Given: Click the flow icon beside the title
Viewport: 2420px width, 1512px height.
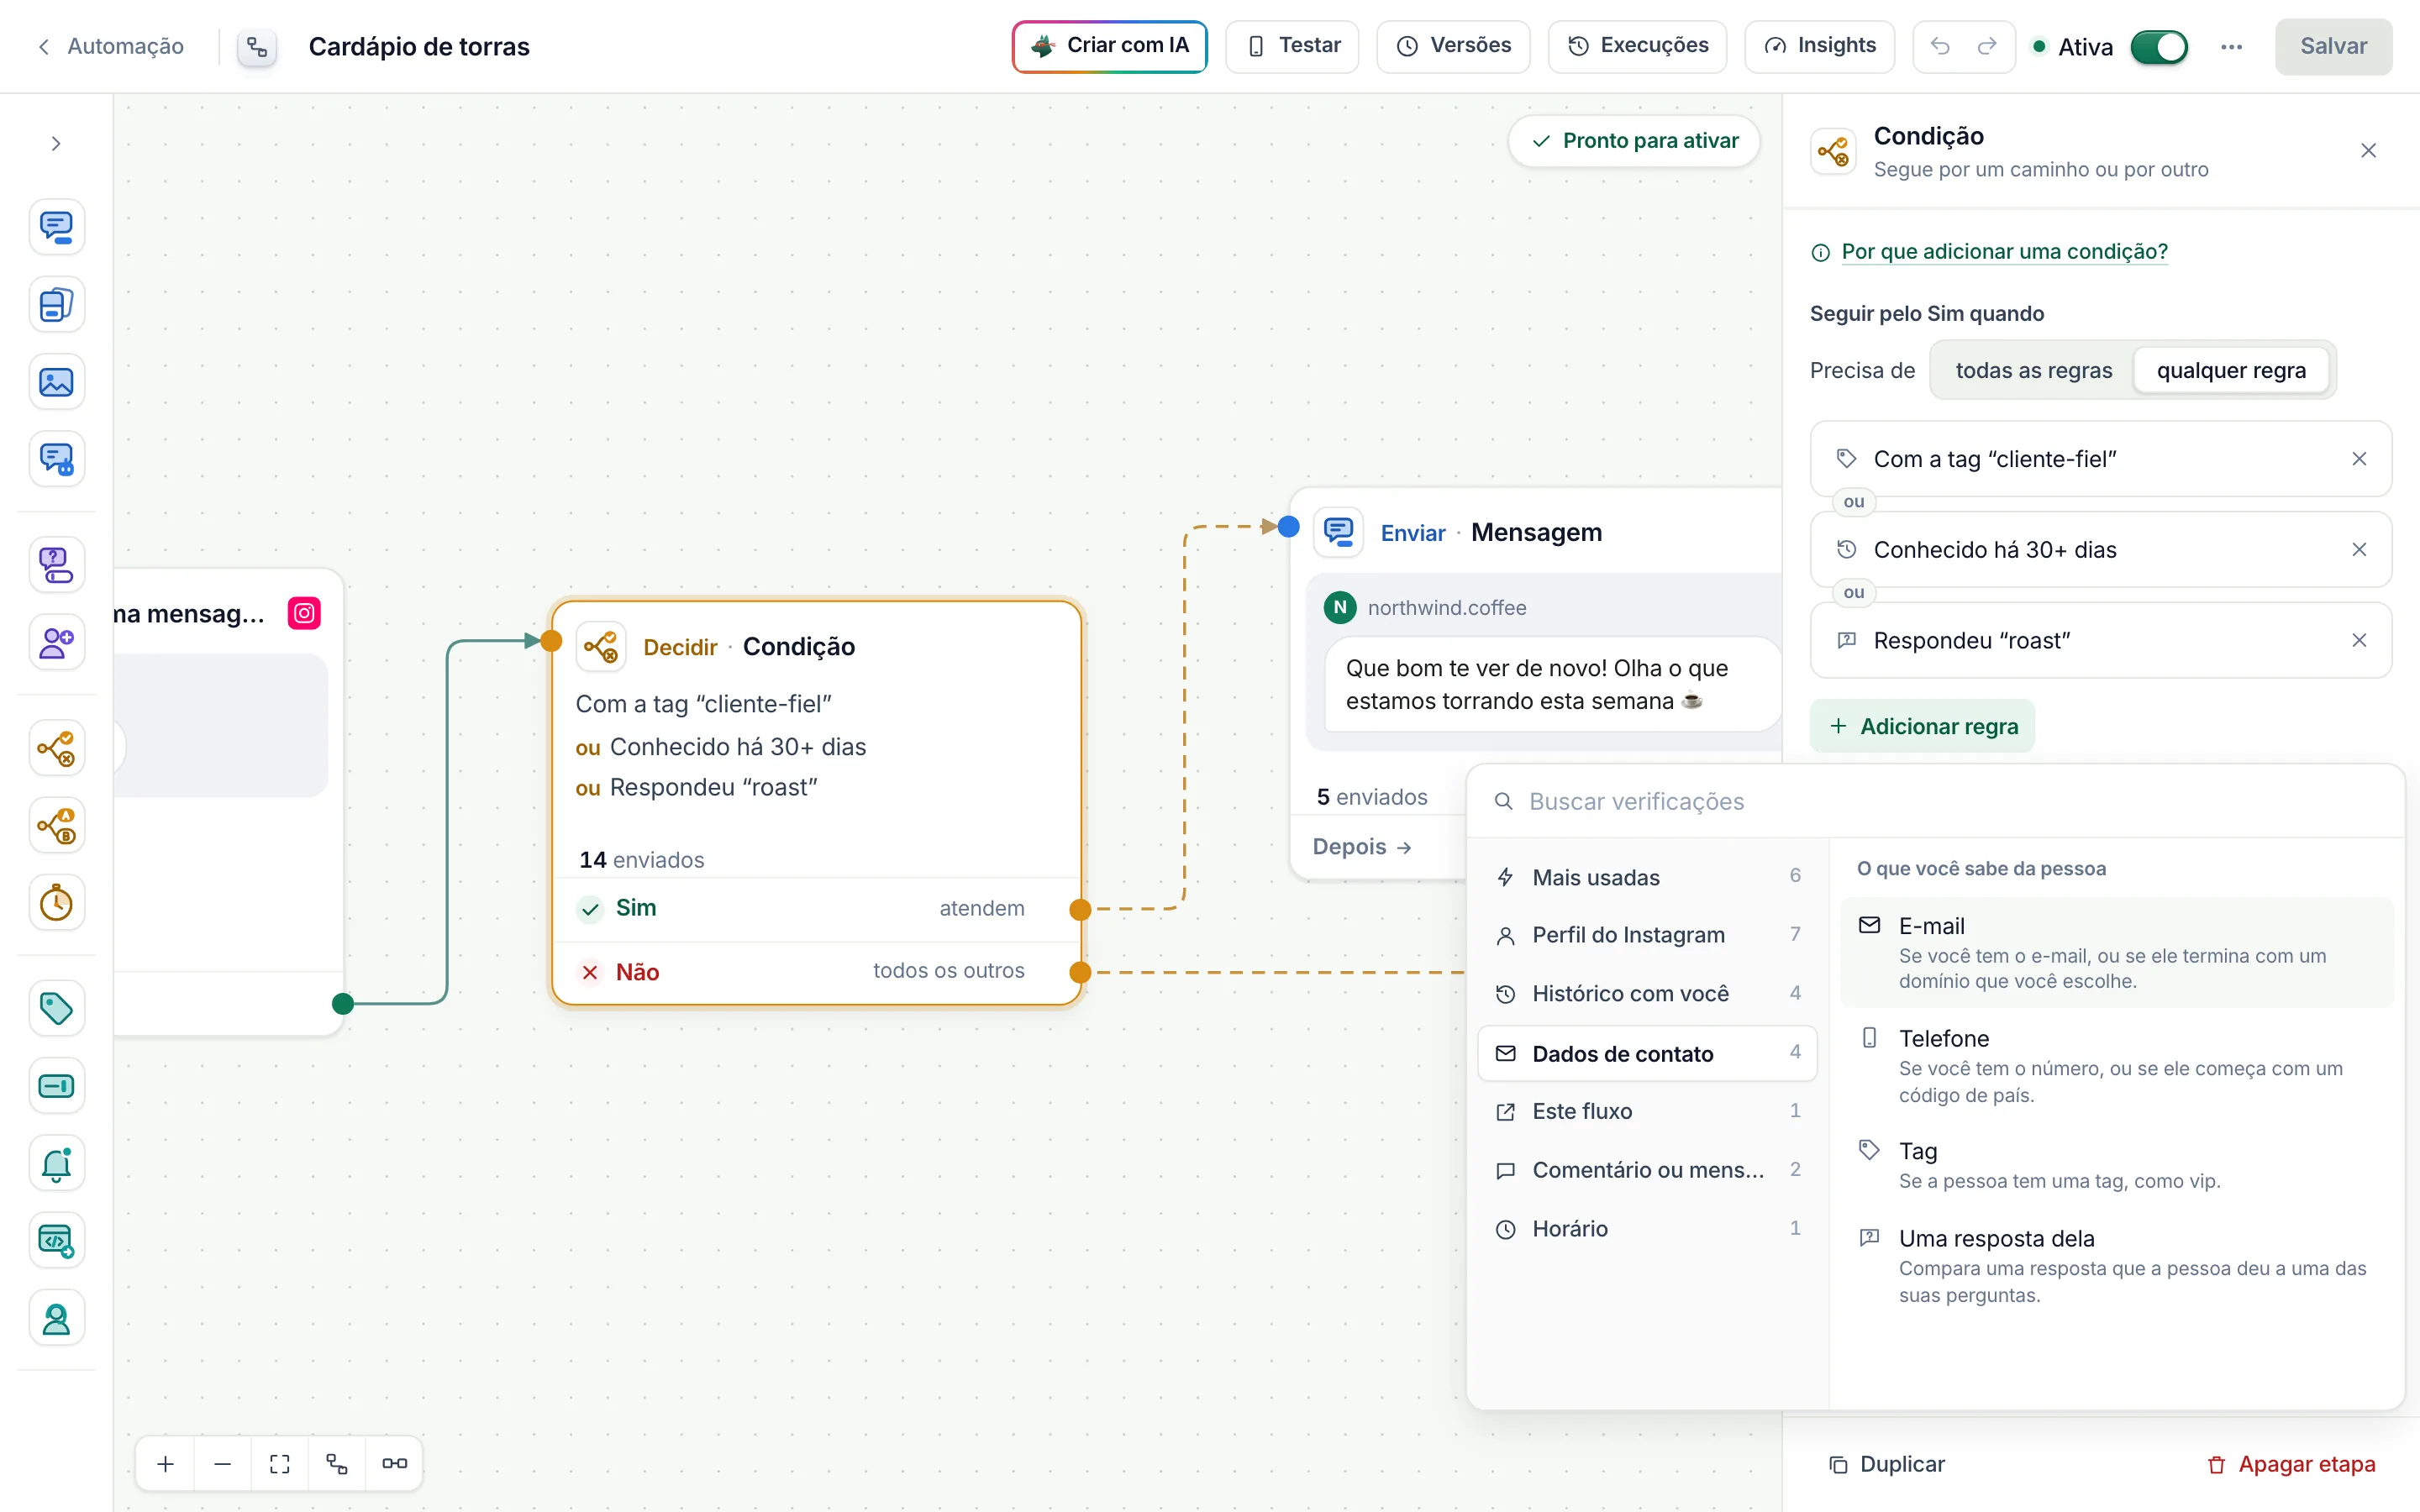Looking at the screenshot, I should click(x=257, y=47).
